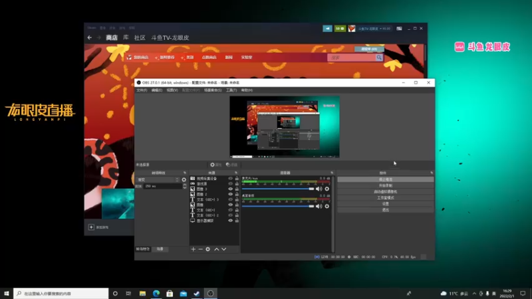532x299 pixels.
Task: Undock the 来源 sources panel via header icon
Action: point(236,173)
